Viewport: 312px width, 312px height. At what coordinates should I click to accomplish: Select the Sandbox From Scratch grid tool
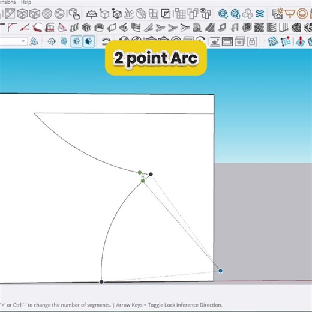pyautogui.click(x=286, y=41)
